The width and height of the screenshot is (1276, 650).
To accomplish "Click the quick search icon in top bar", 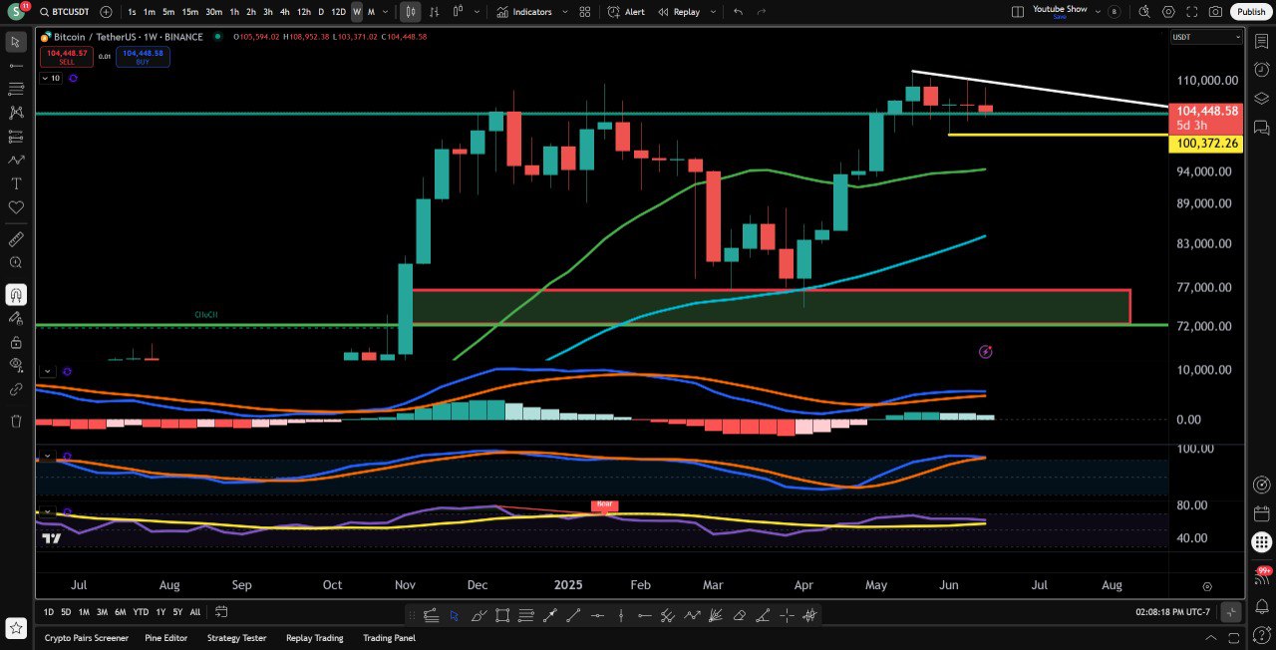I will (1143, 12).
